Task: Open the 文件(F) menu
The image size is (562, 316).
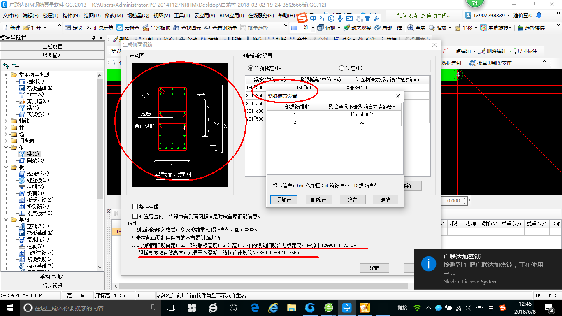Action: 10,16
